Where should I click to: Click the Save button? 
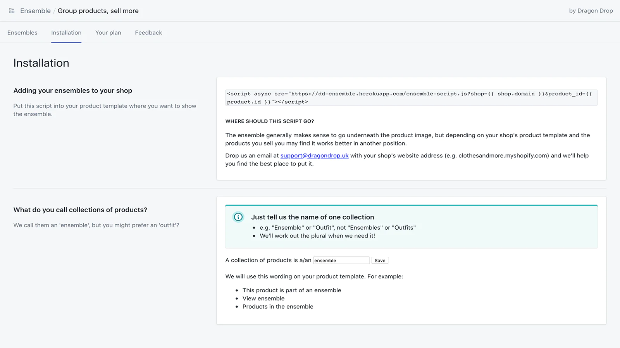point(380,261)
